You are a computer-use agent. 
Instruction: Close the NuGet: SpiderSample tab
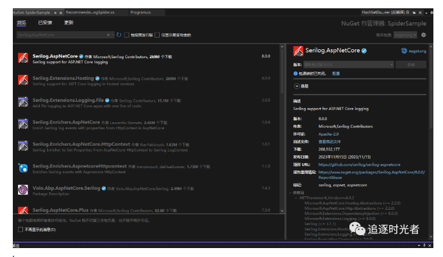(x=61, y=13)
